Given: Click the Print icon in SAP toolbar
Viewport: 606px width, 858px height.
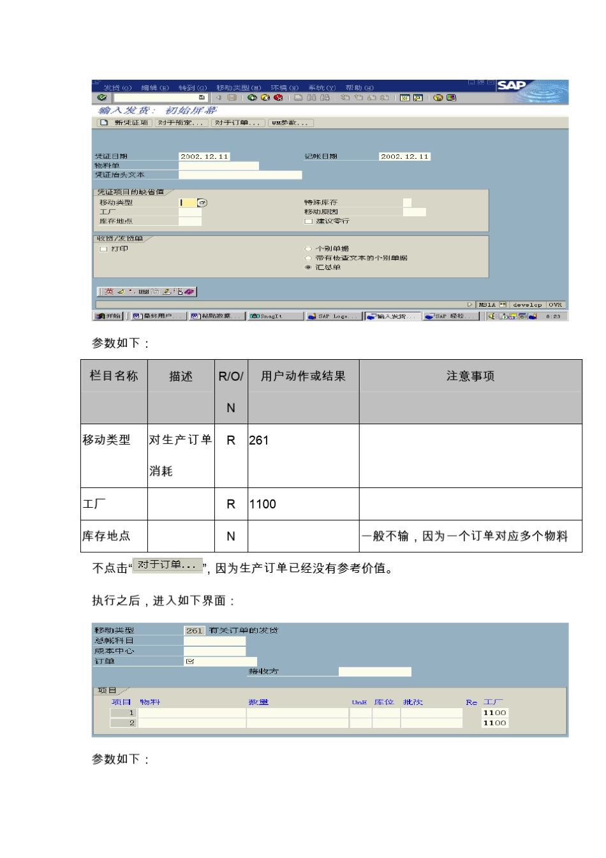Looking at the screenshot, I should pos(299,98).
